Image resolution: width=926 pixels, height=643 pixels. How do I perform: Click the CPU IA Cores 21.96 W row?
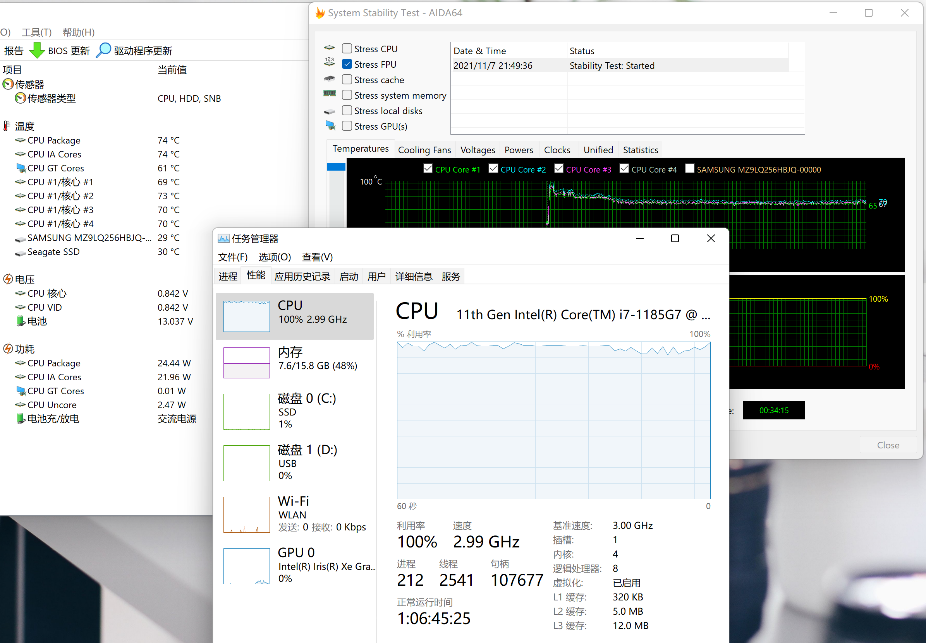pos(103,377)
